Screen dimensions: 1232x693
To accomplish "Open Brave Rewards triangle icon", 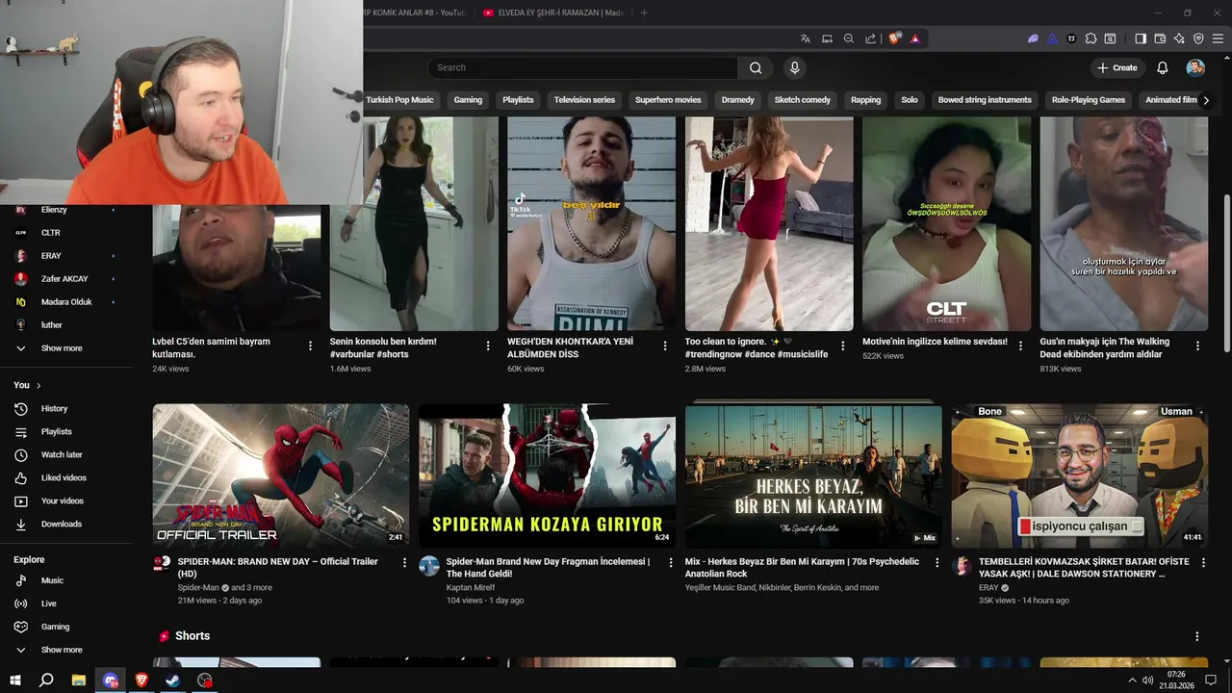I will pyautogui.click(x=915, y=38).
